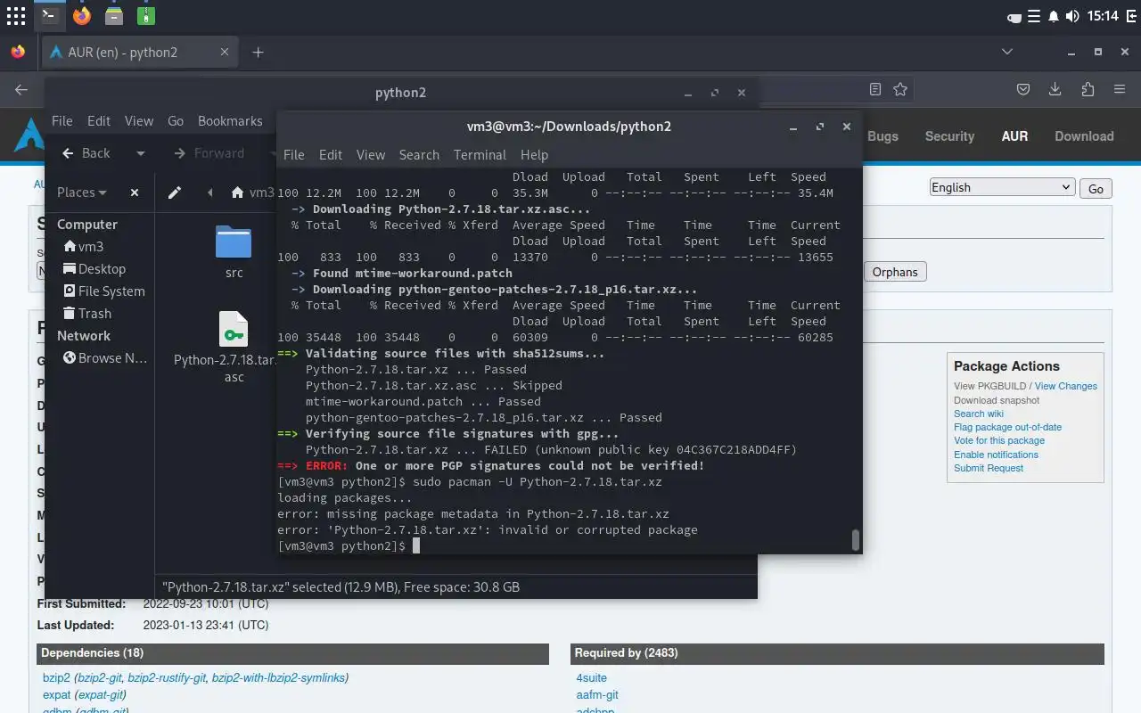This screenshot has width=1141, height=713.
Task: Open the Places sidebar dropdown
Action: tap(81, 193)
